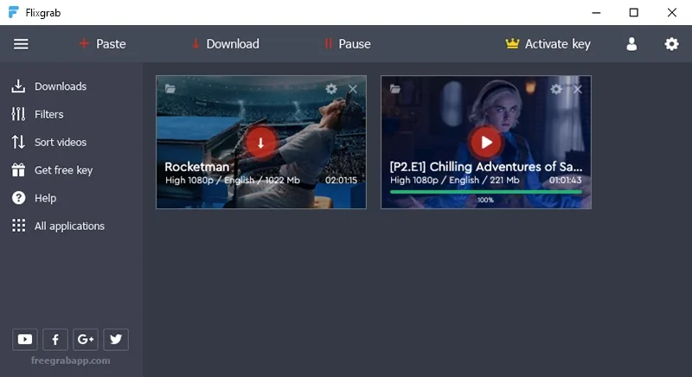Open the Google Plus social icon

tap(86, 340)
